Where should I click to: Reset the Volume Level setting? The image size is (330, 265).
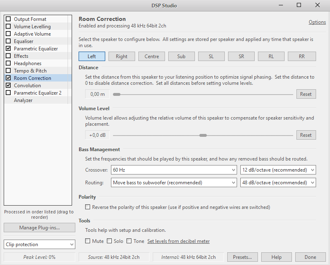point(306,135)
